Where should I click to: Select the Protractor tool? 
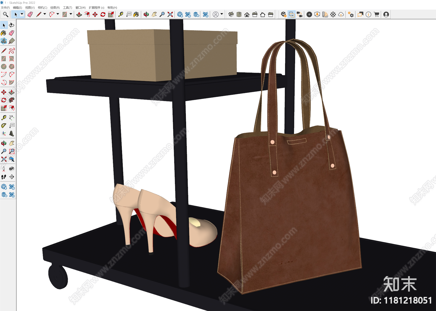coord(4,126)
